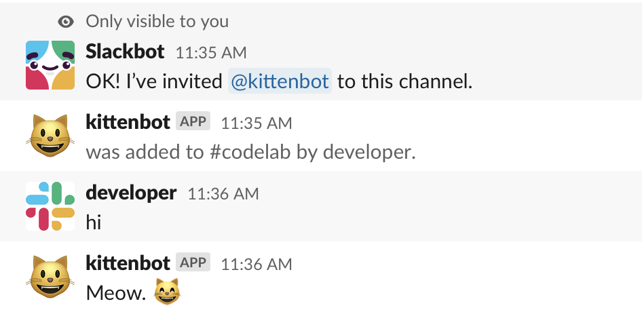Image resolution: width=642 pixels, height=327 pixels.
Task: Click the 11:35 AM timestamp on Slackbot's message
Action: pos(211,52)
